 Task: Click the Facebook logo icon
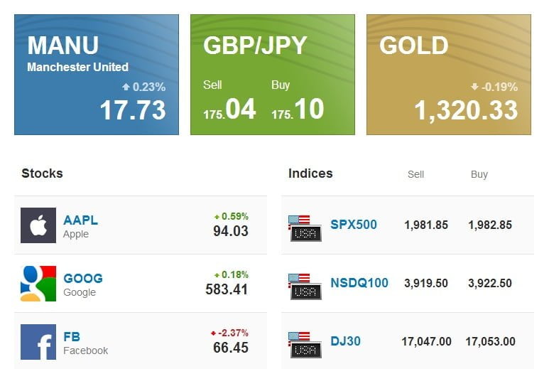tap(38, 342)
